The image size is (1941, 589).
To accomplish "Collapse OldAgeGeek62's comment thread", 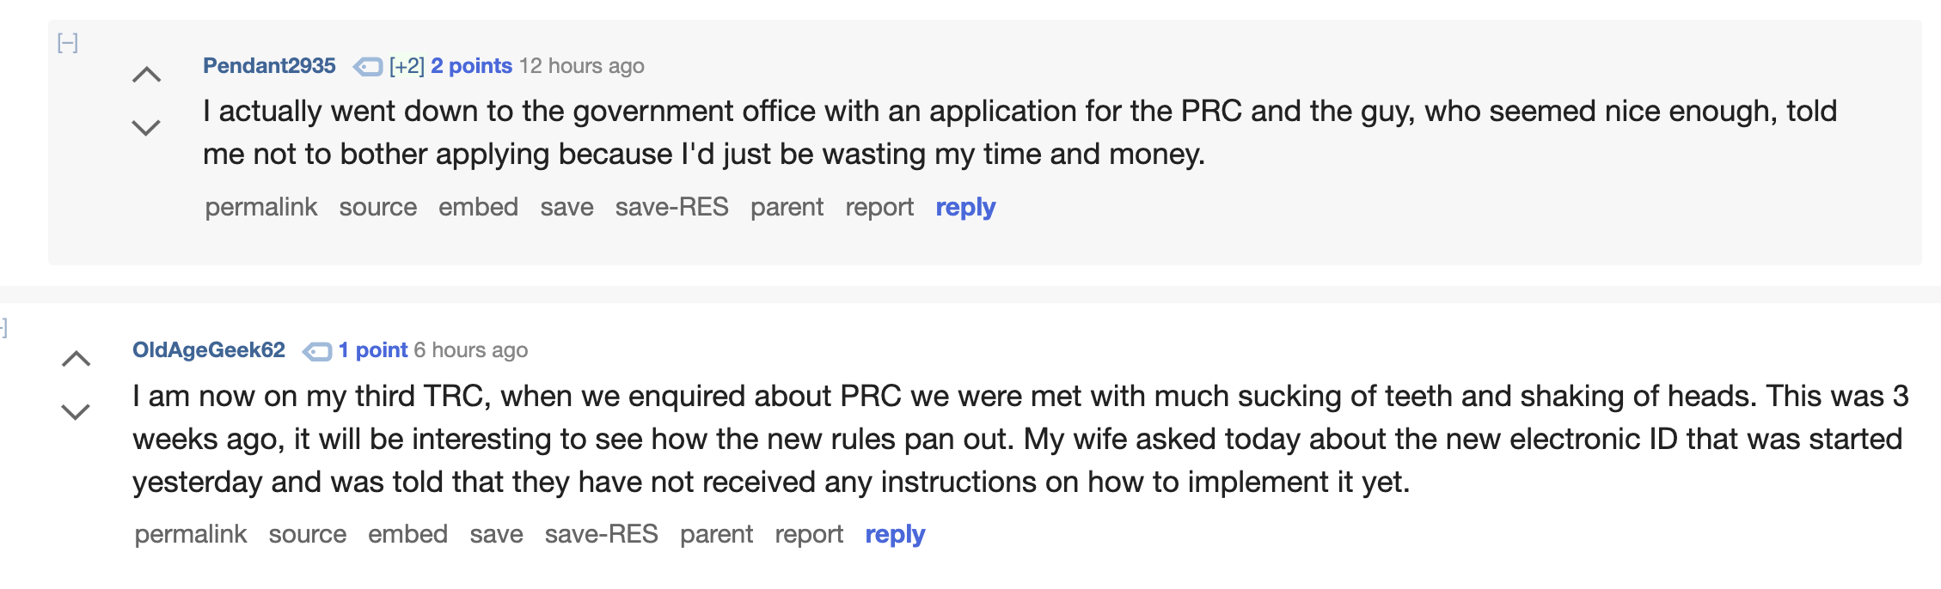I will (x=3, y=327).
